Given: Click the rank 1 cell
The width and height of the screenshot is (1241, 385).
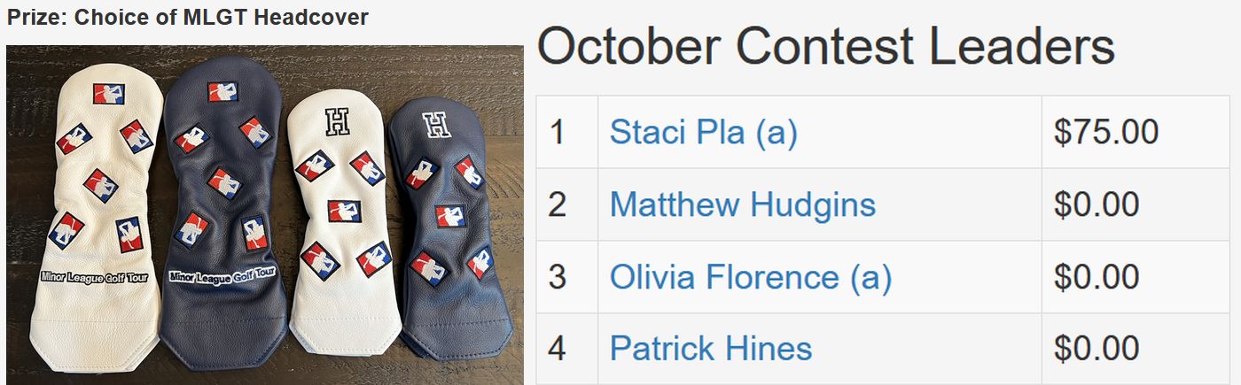Looking at the screenshot, I should point(567,133).
